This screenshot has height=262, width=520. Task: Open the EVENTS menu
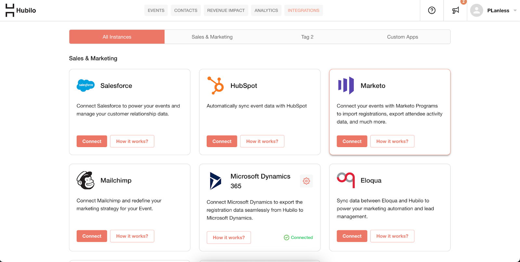tap(156, 10)
